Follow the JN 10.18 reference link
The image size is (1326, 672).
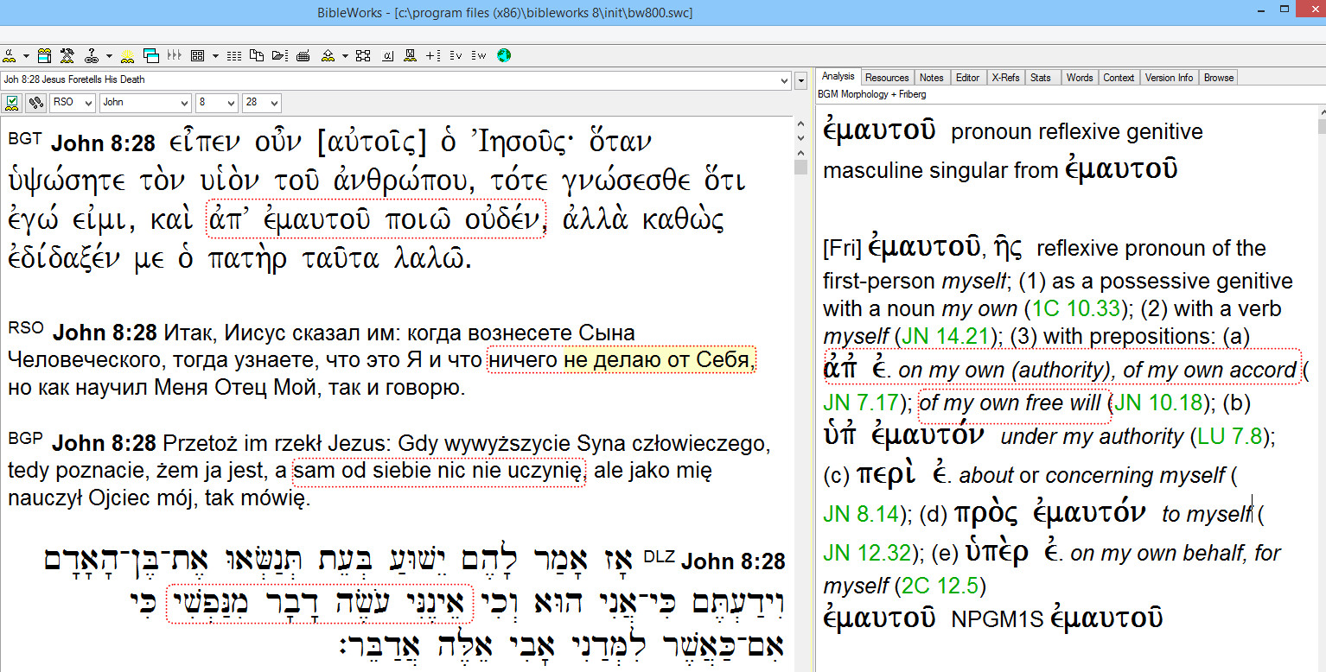coord(1159,403)
